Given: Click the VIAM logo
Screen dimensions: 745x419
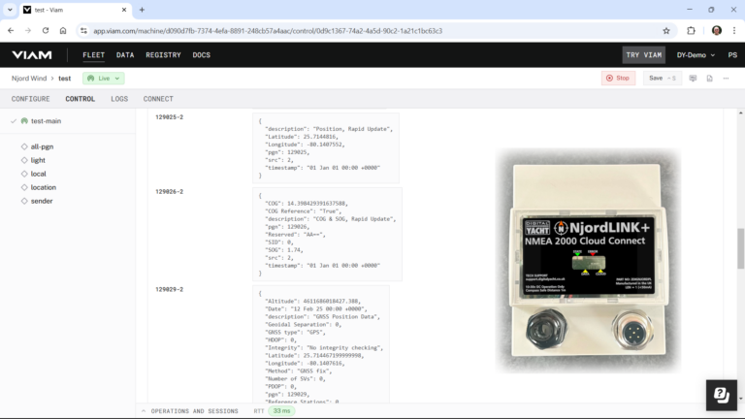Looking at the screenshot, I should (x=32, y=55).
